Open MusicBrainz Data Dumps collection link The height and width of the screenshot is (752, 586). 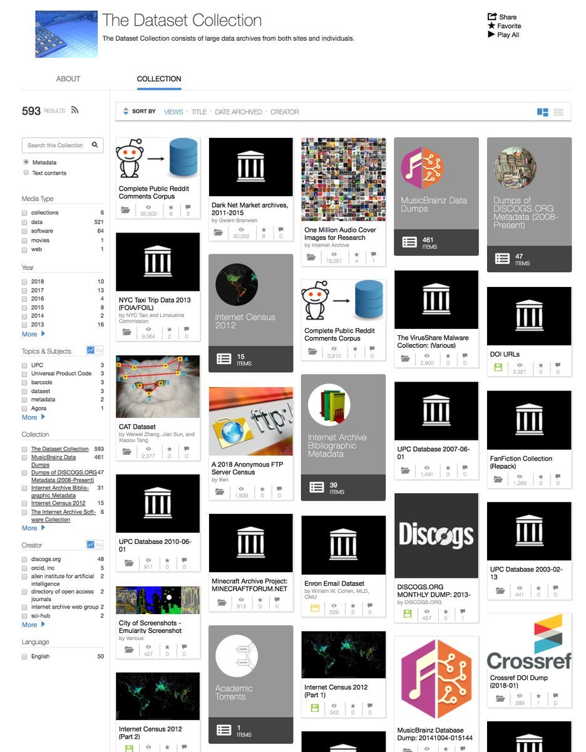pyautogui.click(x=53, y=461)
